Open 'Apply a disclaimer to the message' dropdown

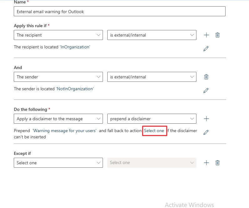coord(58,119)
